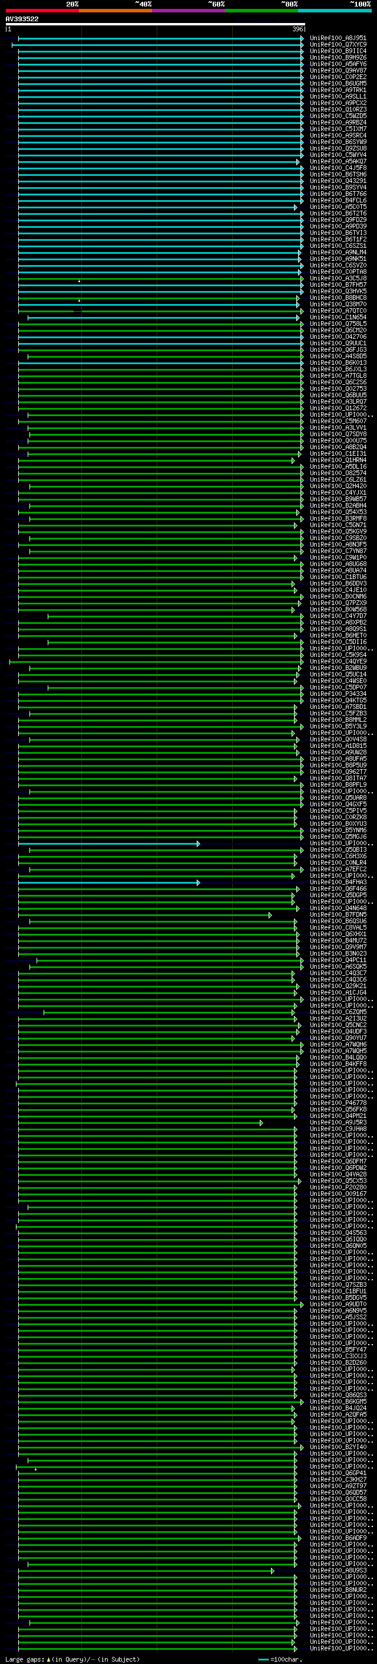The height and width of the screenshot is (1664, 377).
Task: Click label UniRef100_Q86QS3
Action: point(338,1395)
